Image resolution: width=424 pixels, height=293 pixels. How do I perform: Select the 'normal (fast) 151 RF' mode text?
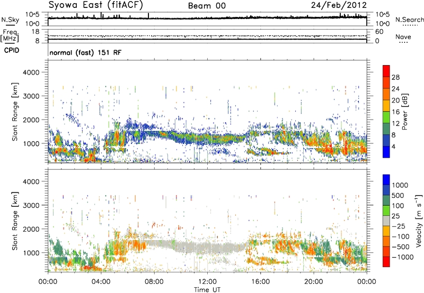coord(85,52)
